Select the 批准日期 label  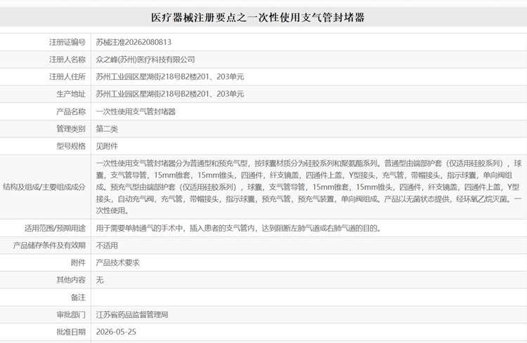point(71,332)
